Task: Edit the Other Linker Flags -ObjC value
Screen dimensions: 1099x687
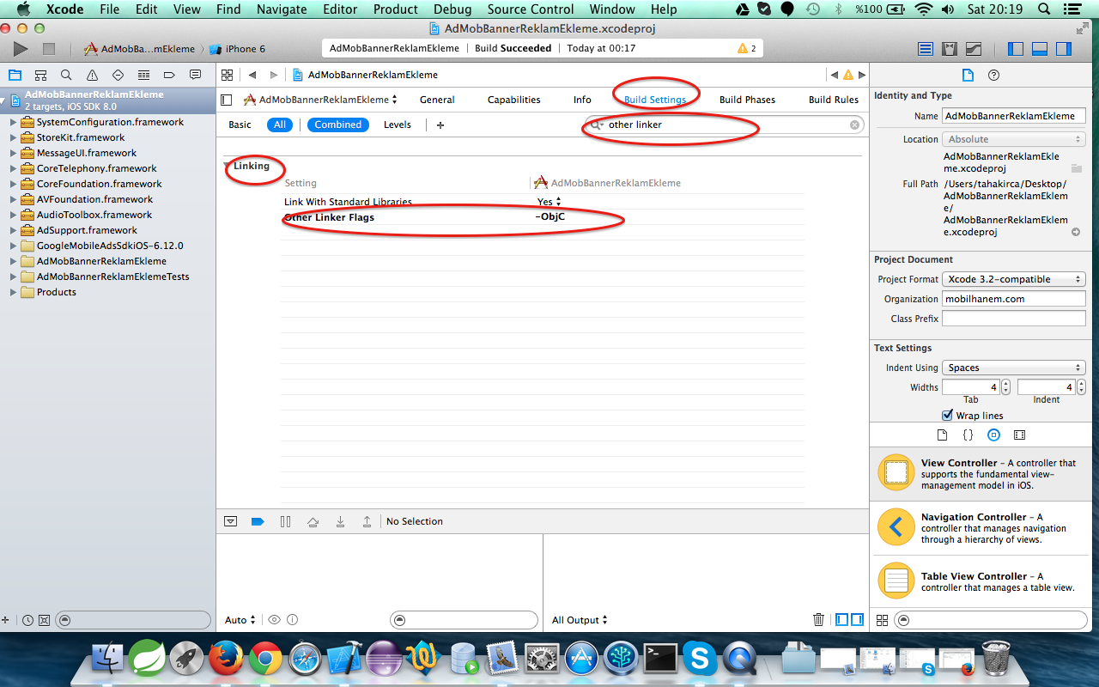Action: point(550,217)
